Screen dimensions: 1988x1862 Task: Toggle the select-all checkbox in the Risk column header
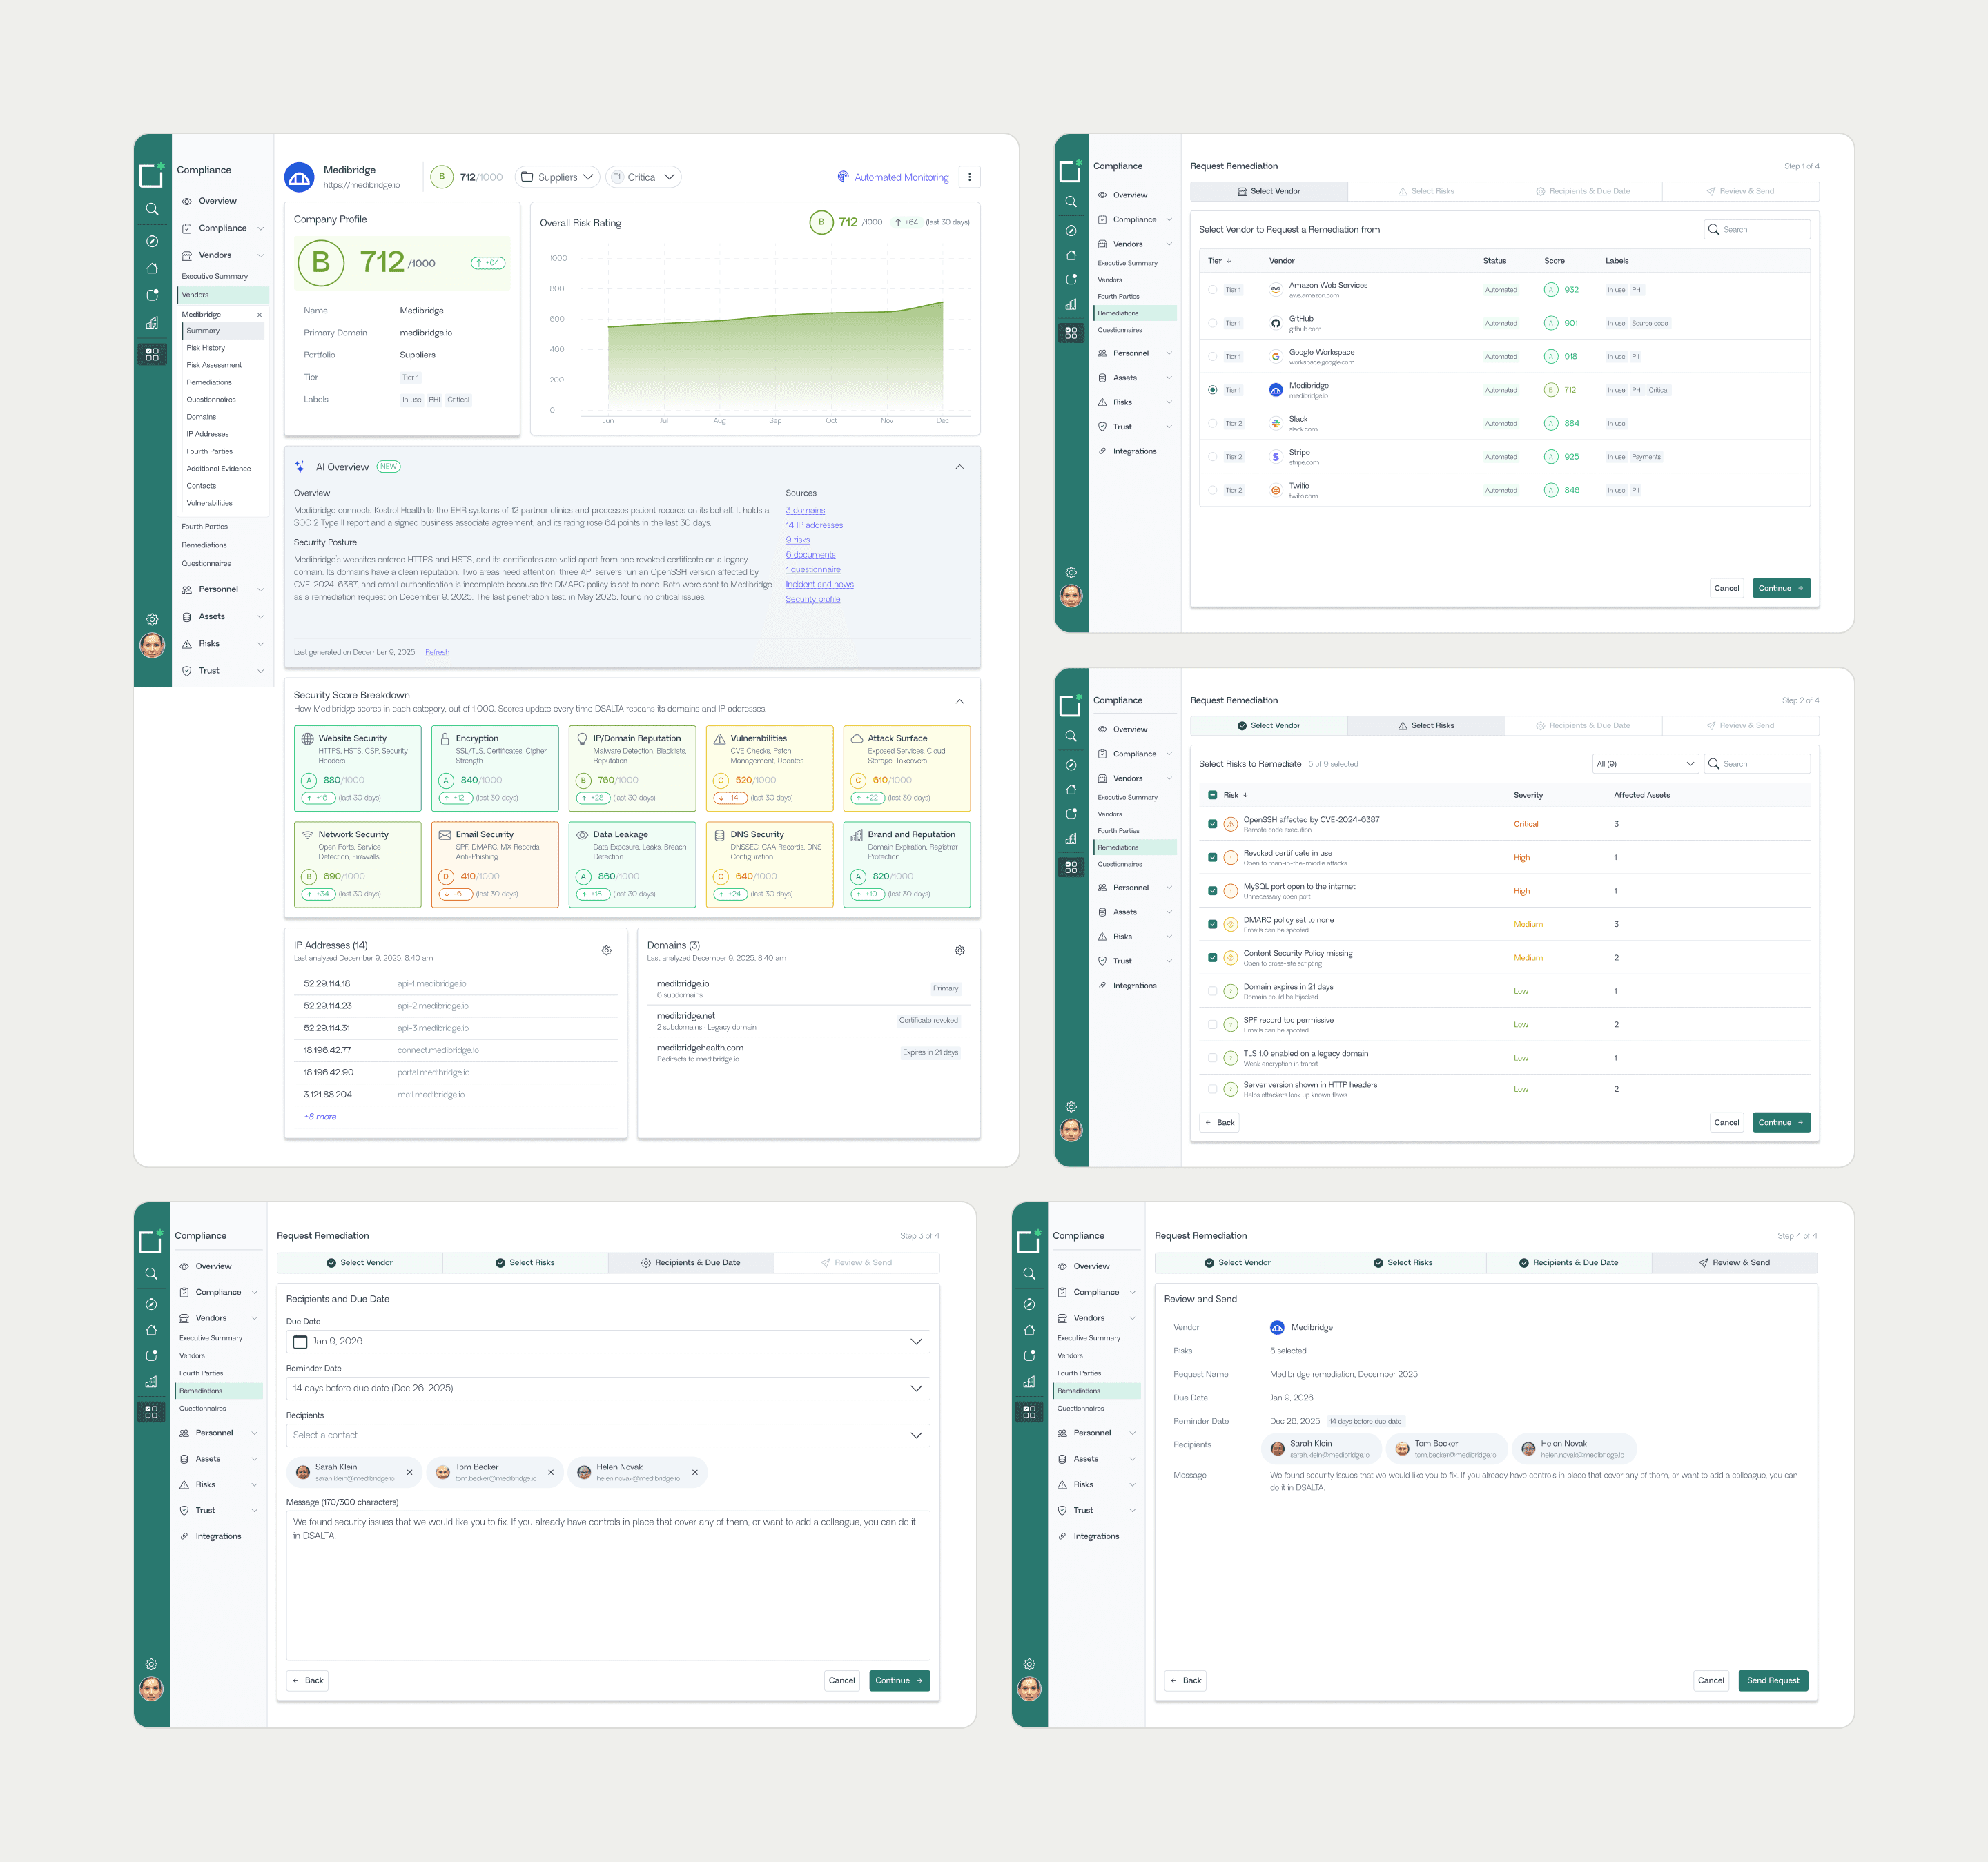click(x=1212, y=795)
